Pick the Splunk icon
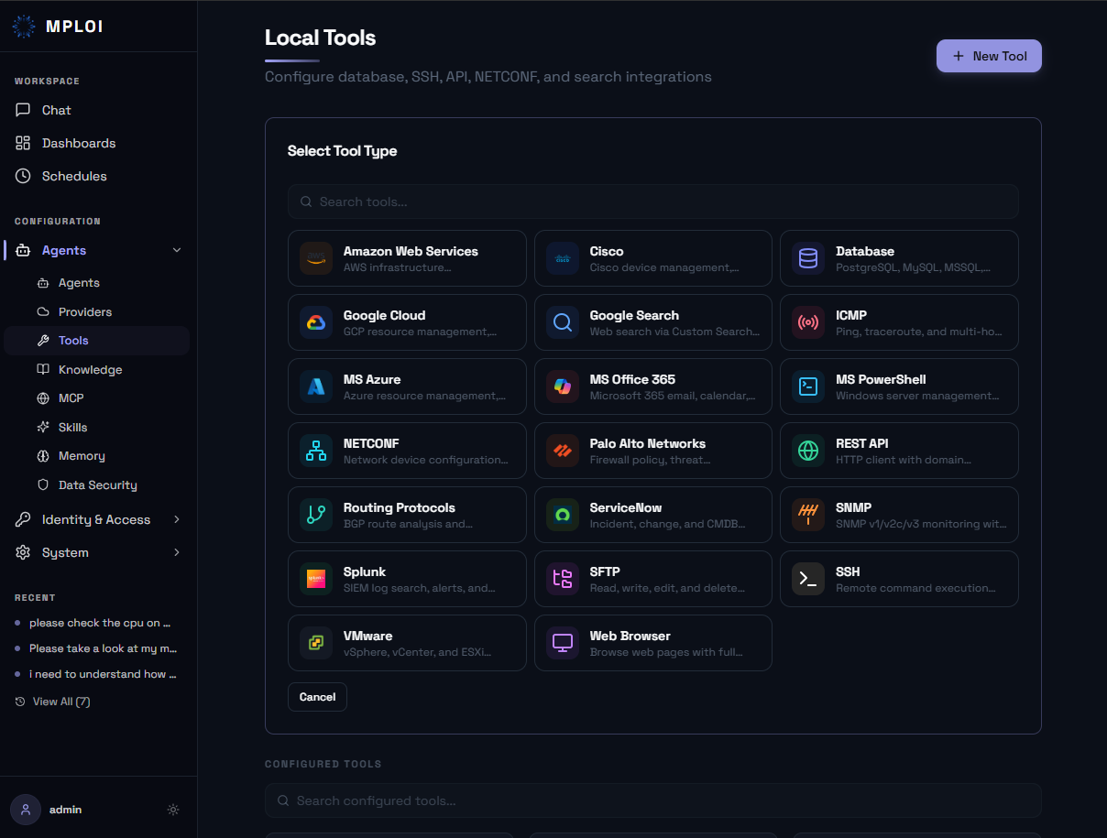The image size is (1107, 838). (x=316, y=579)
